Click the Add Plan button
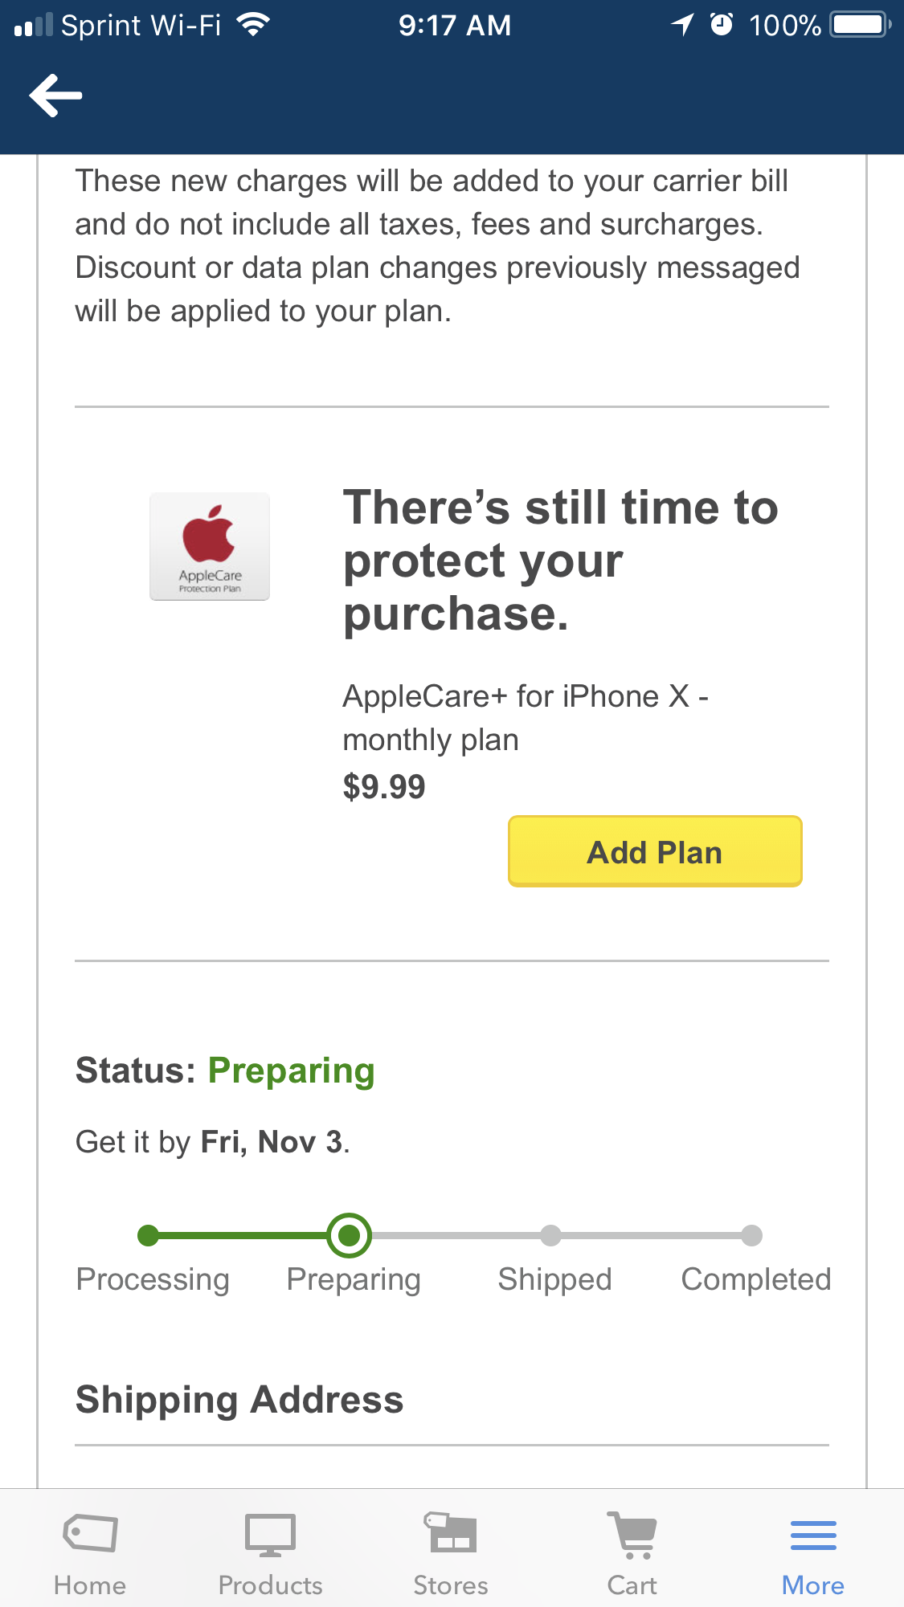904x1607 pixels. tap(655, 851)
